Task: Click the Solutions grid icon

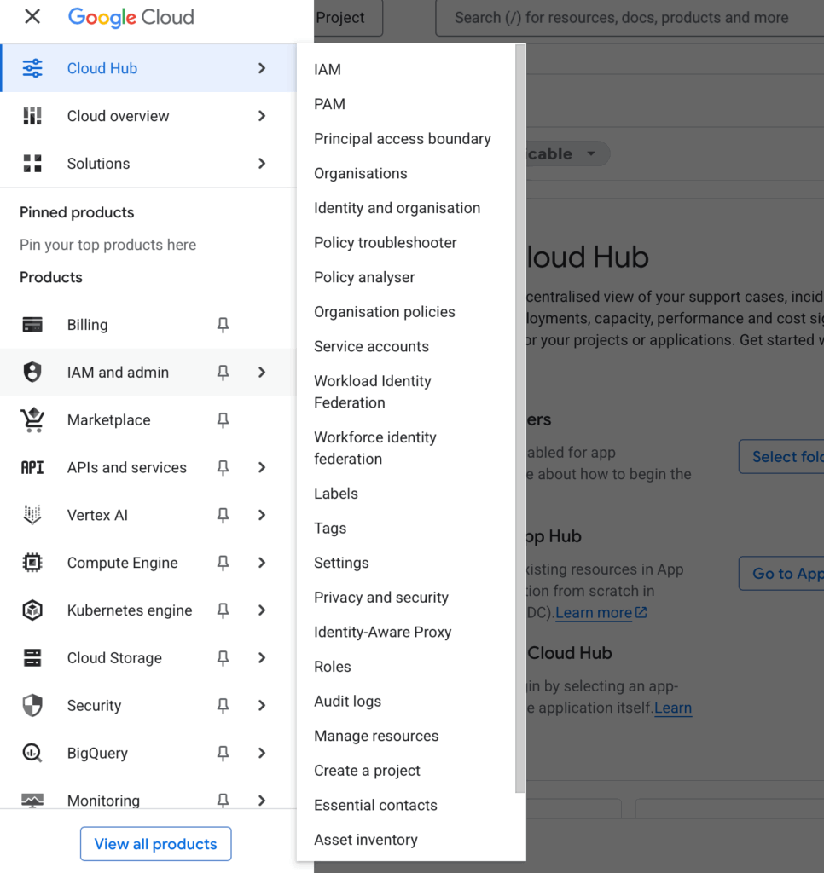Action: pos(32,163)
